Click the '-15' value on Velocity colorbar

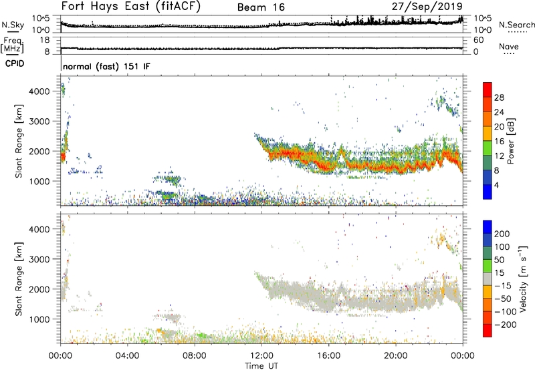(x=503, y=285)
